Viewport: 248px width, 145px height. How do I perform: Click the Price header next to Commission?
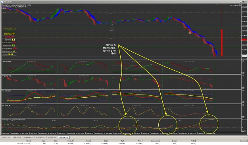(x=140, y=141)
